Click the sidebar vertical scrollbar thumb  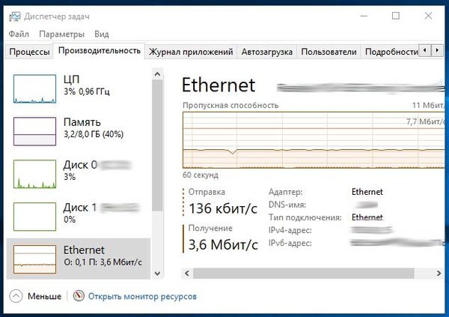[x=157, y=145]
